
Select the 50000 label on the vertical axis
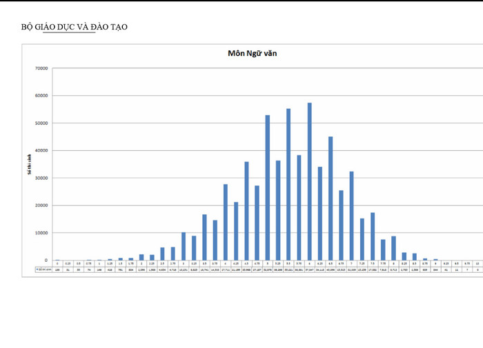coord(41,123)
